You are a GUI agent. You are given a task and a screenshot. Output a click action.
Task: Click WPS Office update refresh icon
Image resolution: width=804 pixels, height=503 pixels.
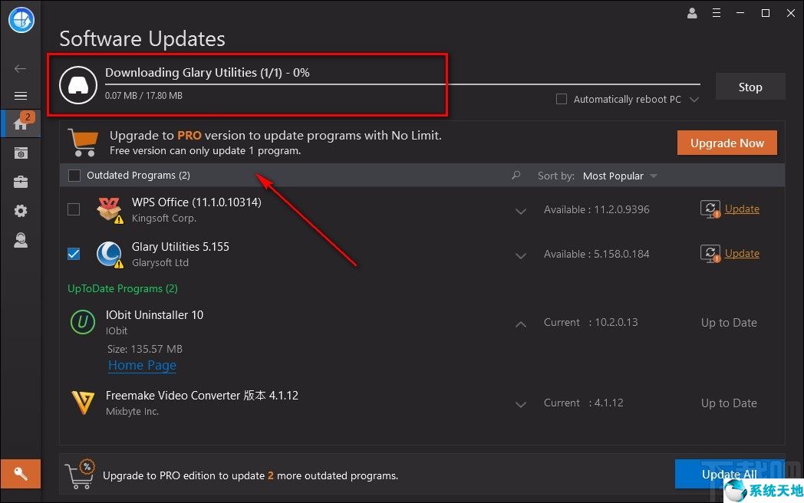click(x=710, y=209)
